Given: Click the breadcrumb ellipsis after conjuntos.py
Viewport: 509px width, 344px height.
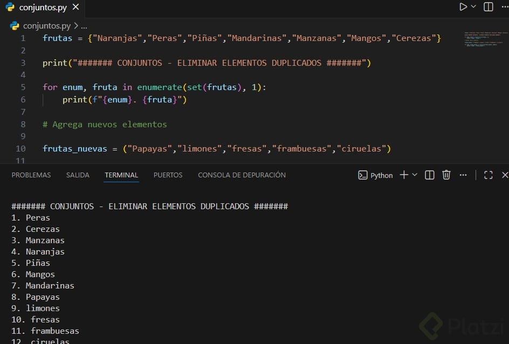Looking at the screenshot, I should 84,26.
